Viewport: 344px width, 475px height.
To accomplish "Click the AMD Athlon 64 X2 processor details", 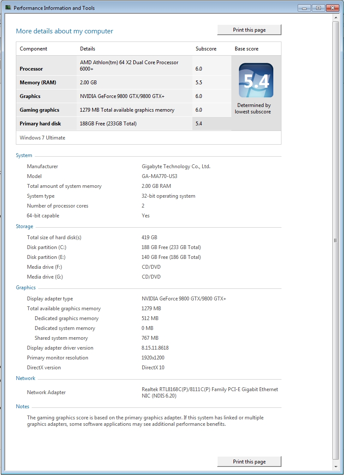I will click(x=129, y=65).
